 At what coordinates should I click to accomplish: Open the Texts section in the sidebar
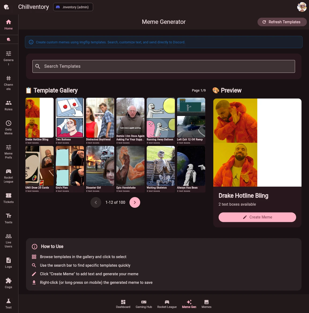click(8, 218)
